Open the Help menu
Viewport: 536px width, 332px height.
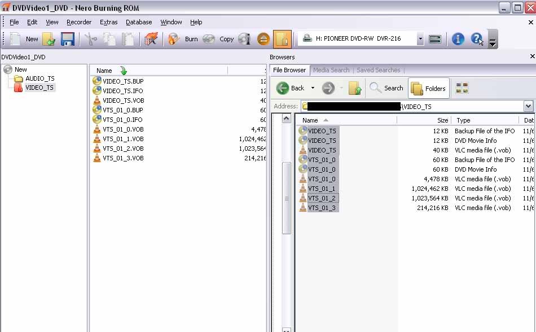tap(196, 22)
